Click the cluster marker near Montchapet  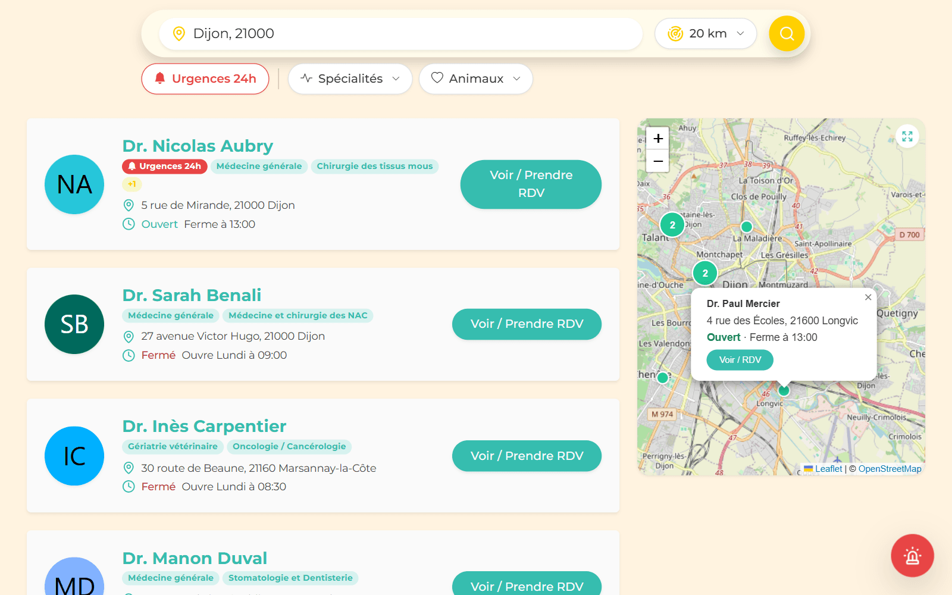(x=705, y=273)
